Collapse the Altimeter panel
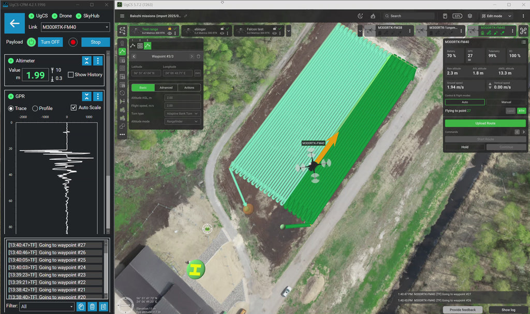This screenshot has height=314, width=530. click(86, 61)
